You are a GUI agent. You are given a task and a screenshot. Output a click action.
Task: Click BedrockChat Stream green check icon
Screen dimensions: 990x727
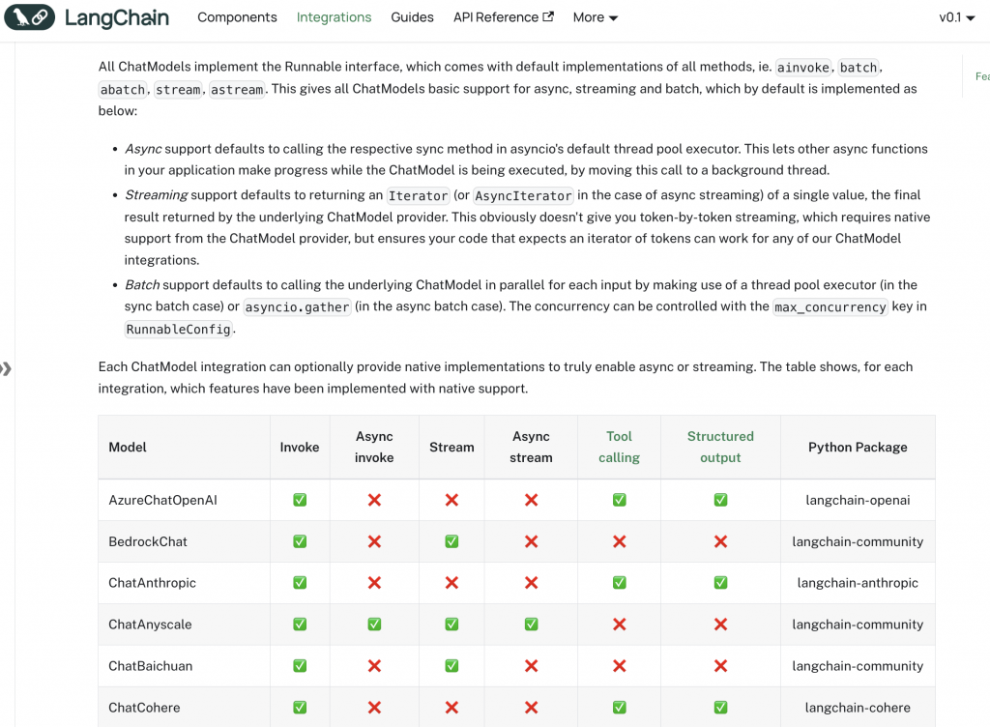tap(451, 541)
